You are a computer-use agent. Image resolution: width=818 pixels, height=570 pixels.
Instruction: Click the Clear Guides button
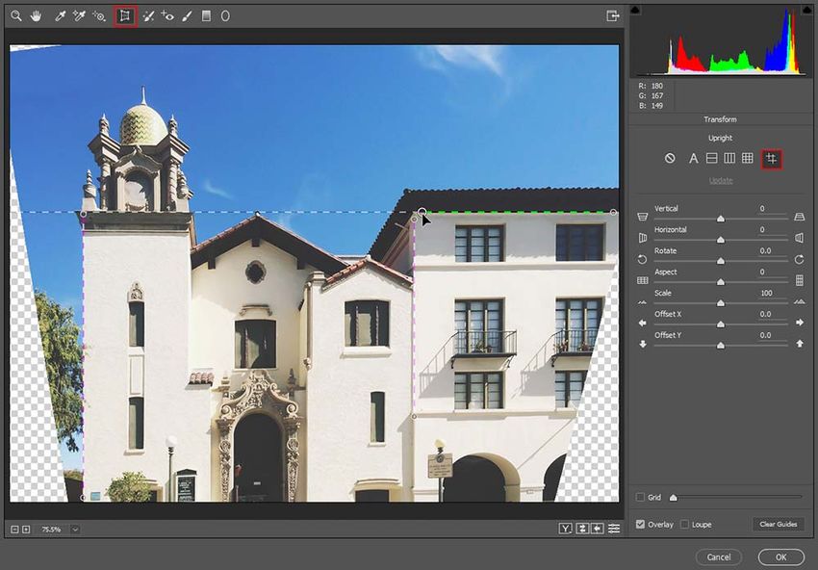[x=779, y=524]
